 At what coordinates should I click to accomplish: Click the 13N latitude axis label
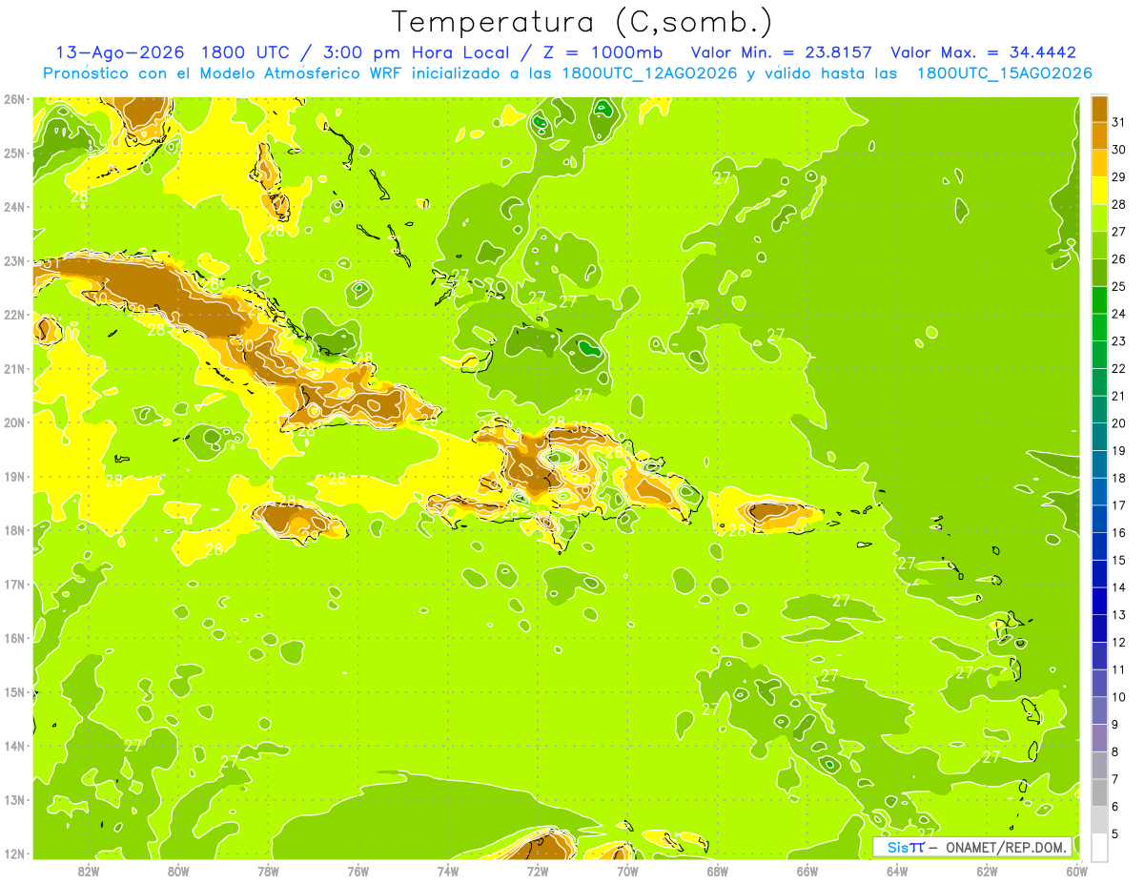pyautogui.click(x=13, y=799)
